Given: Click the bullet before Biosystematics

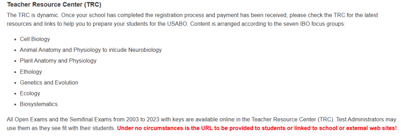Looking at the screenshot, I should [15, 105].
